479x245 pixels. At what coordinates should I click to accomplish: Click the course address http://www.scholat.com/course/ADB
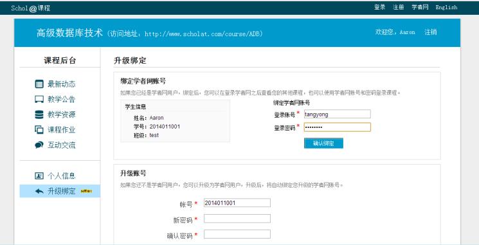[x=203, y=33]
